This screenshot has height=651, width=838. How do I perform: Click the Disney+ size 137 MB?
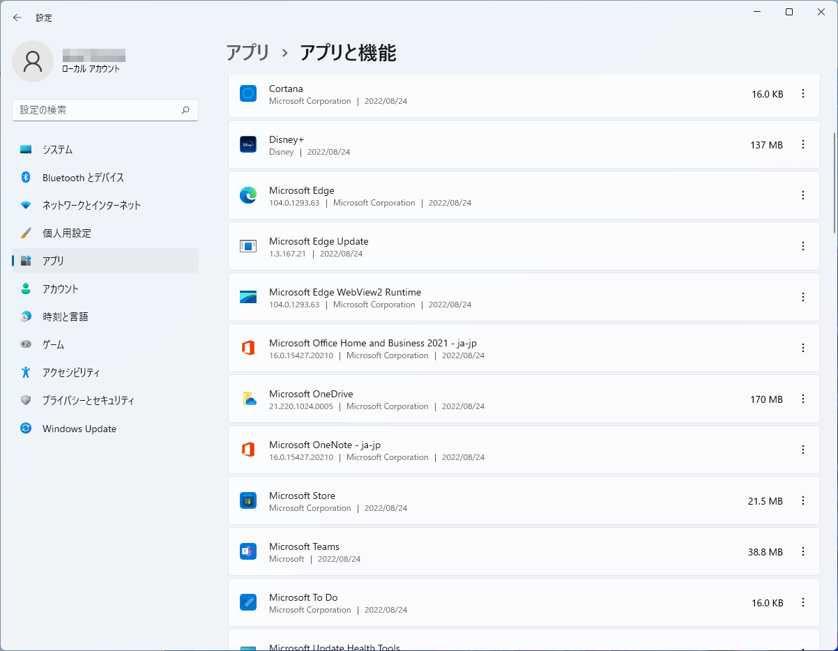coord(766,145)
